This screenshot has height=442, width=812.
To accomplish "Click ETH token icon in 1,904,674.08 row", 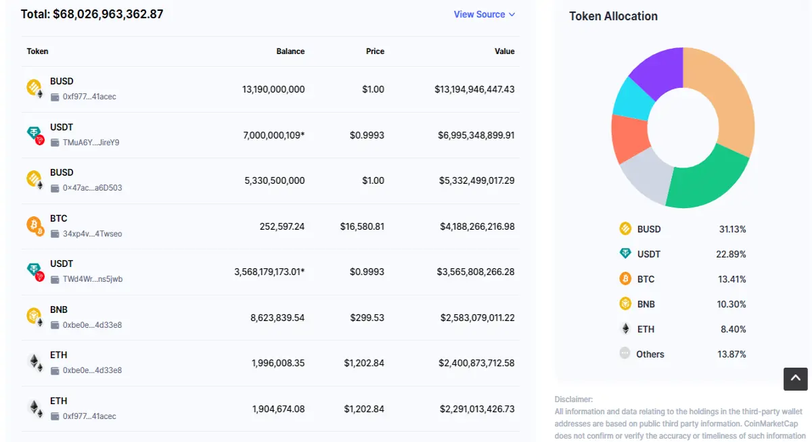I will 35,408.
